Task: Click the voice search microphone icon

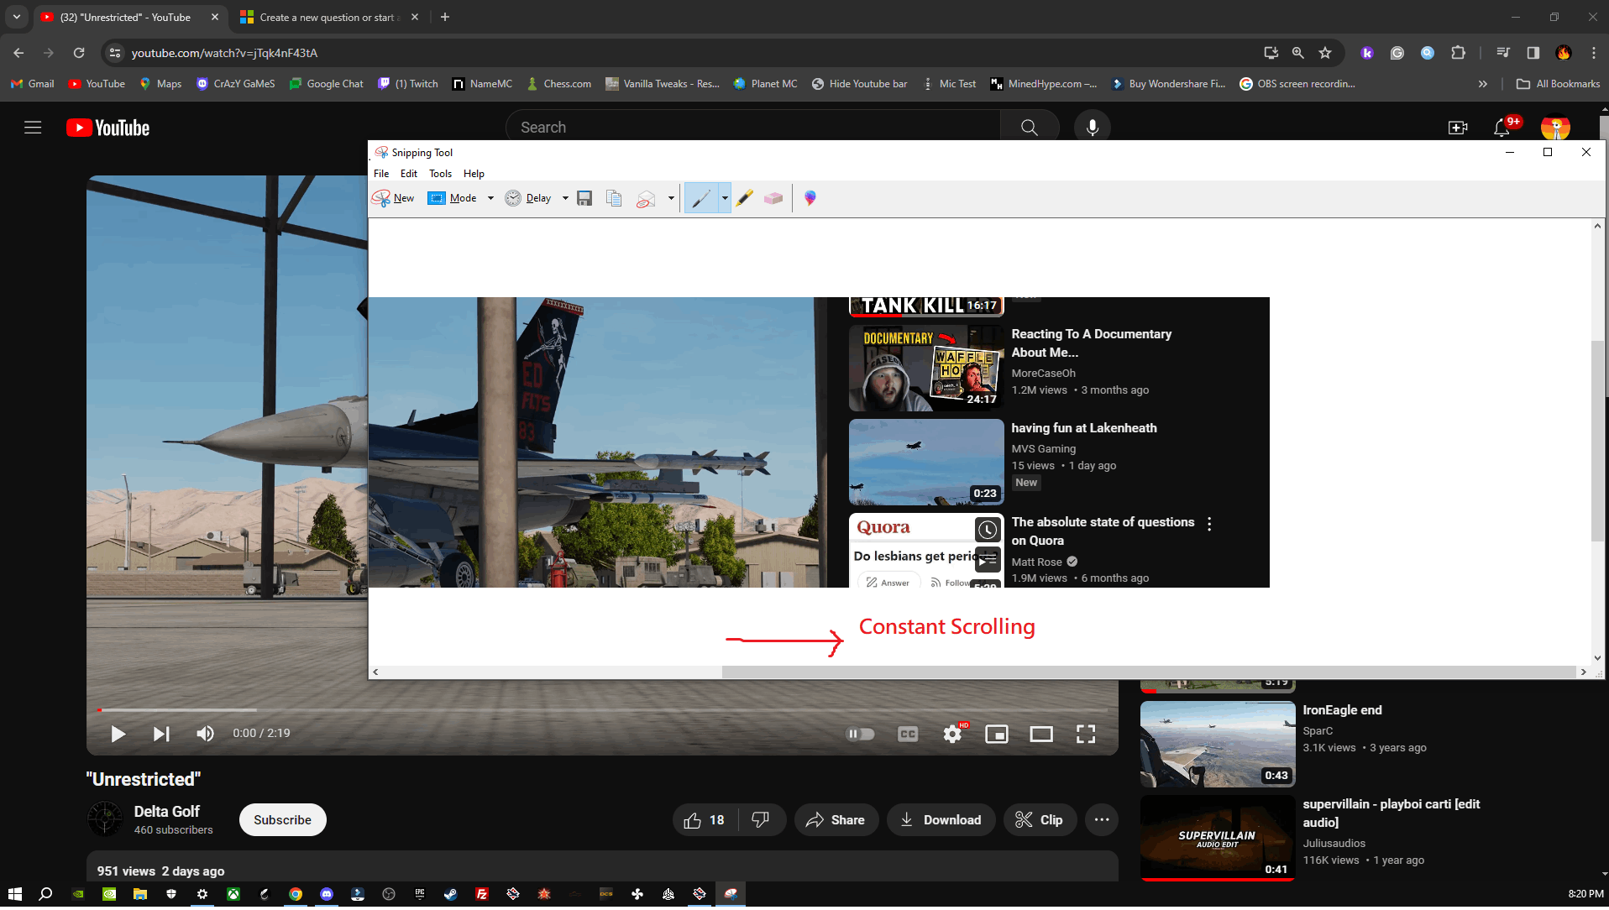Action: click(1092, 128)
